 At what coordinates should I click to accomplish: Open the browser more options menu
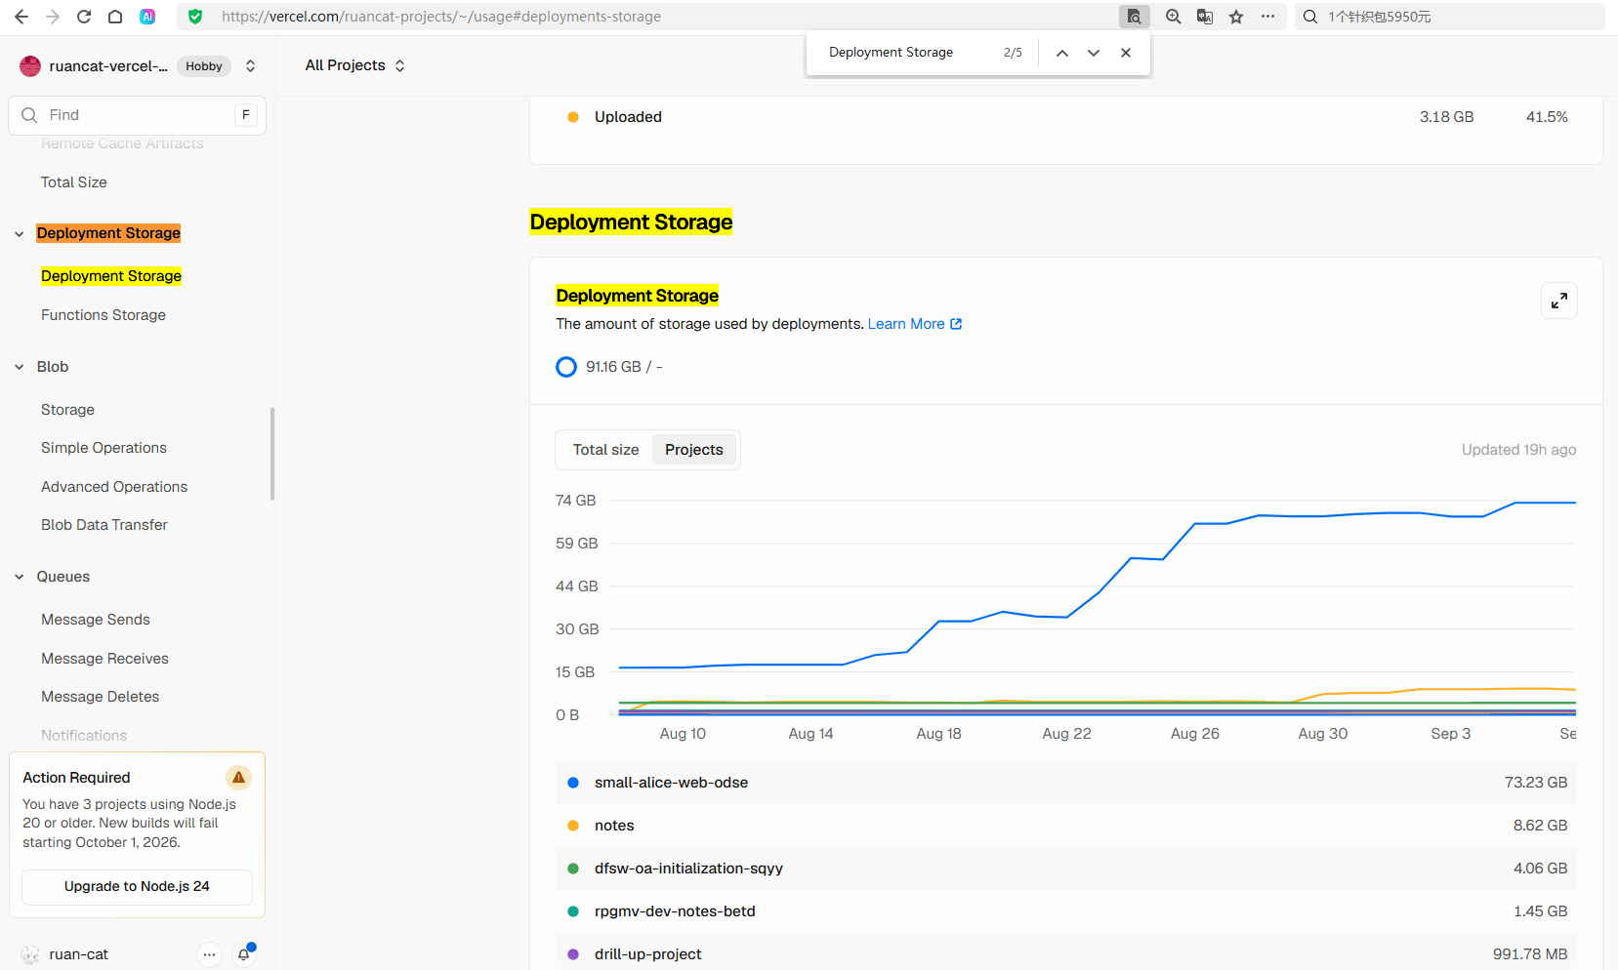click(1267, 17)
